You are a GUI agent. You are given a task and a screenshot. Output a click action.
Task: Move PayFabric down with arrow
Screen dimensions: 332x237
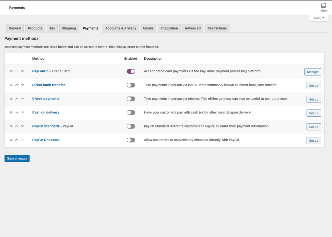click(x=22, y=71)
